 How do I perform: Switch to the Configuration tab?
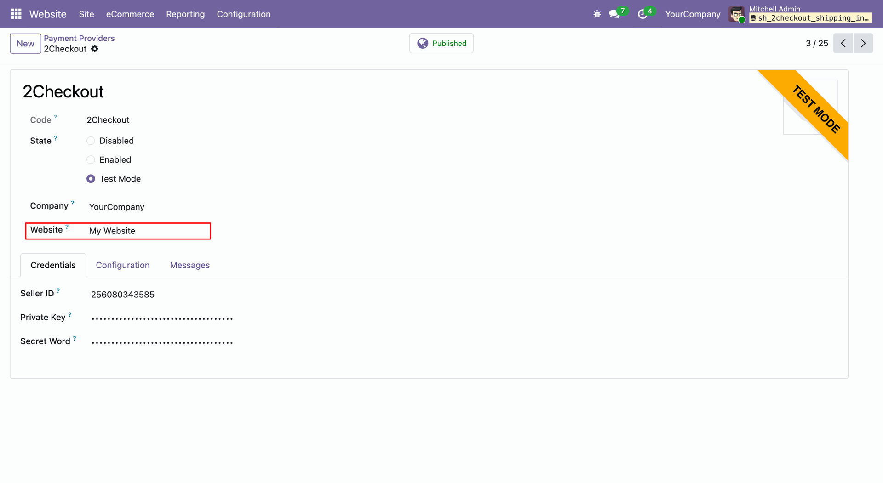click(123, 265)
